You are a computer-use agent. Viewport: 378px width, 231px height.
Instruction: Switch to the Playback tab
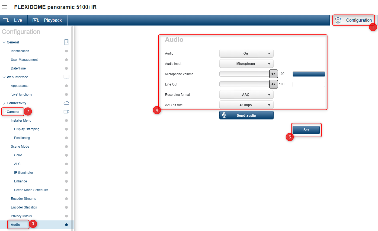[47, 20]
